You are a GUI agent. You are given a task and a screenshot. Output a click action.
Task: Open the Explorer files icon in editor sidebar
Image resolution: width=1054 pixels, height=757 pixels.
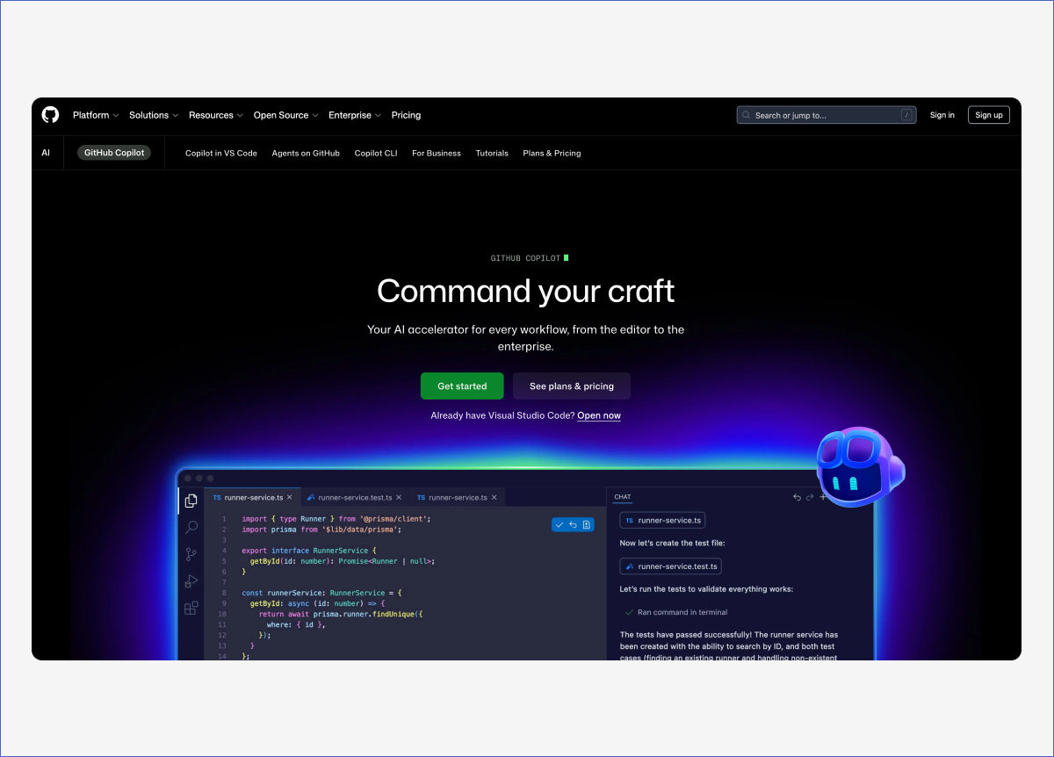click(191, 501)
